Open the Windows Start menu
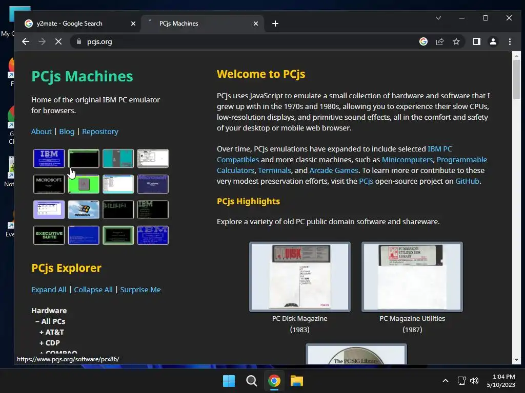525x393 pixels. [x=229, y=381]
